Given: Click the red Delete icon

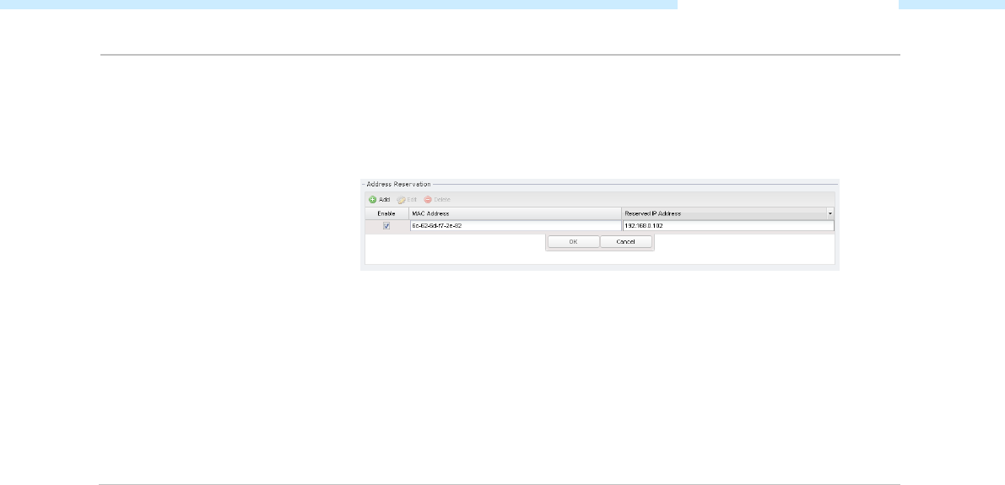Looking at the screenshot, I should pos(428,200).
